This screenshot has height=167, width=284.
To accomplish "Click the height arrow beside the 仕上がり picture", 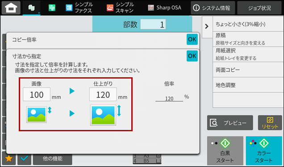I will [x=119, y=111].
